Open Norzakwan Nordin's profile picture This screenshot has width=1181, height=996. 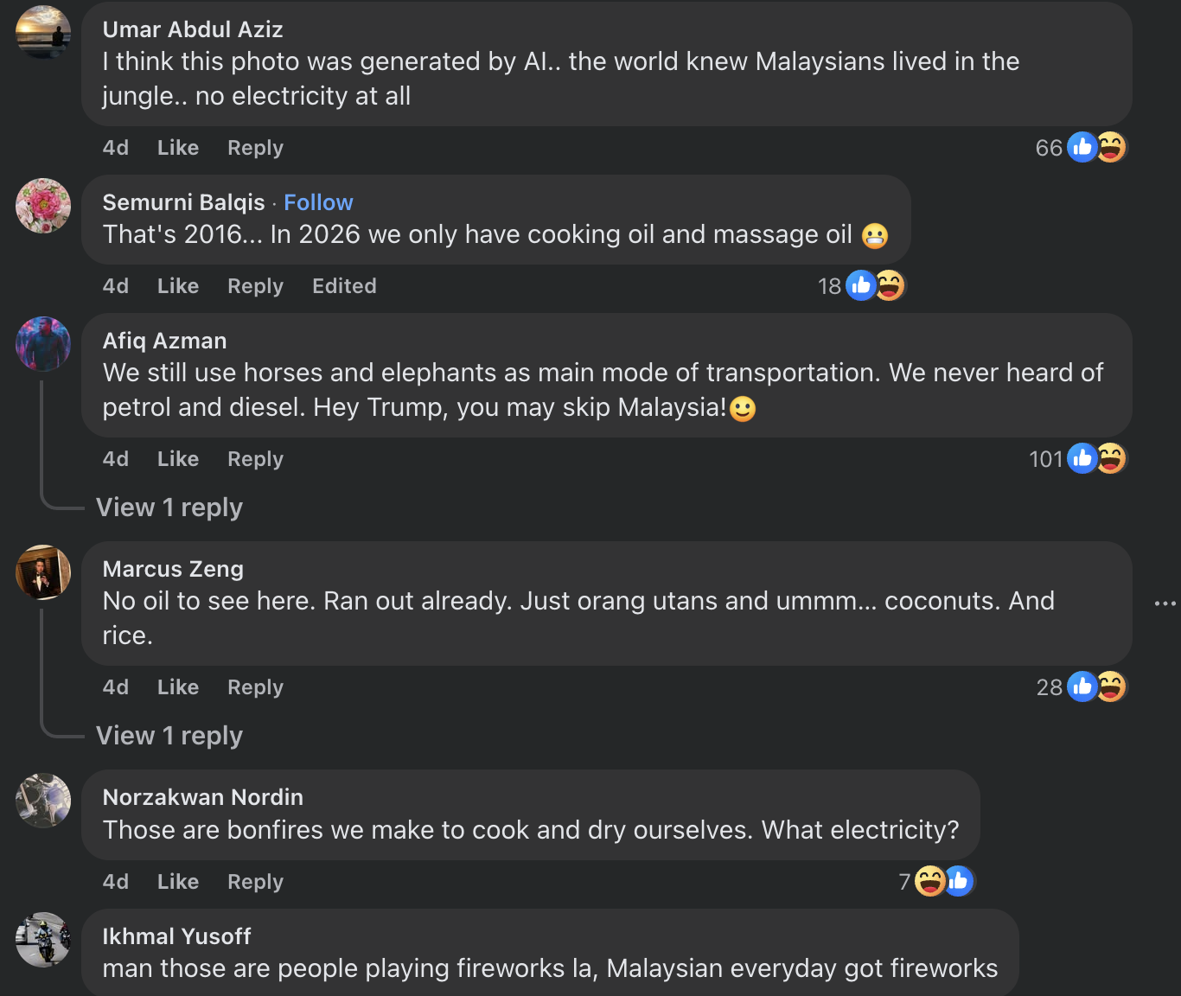point(43,801)
